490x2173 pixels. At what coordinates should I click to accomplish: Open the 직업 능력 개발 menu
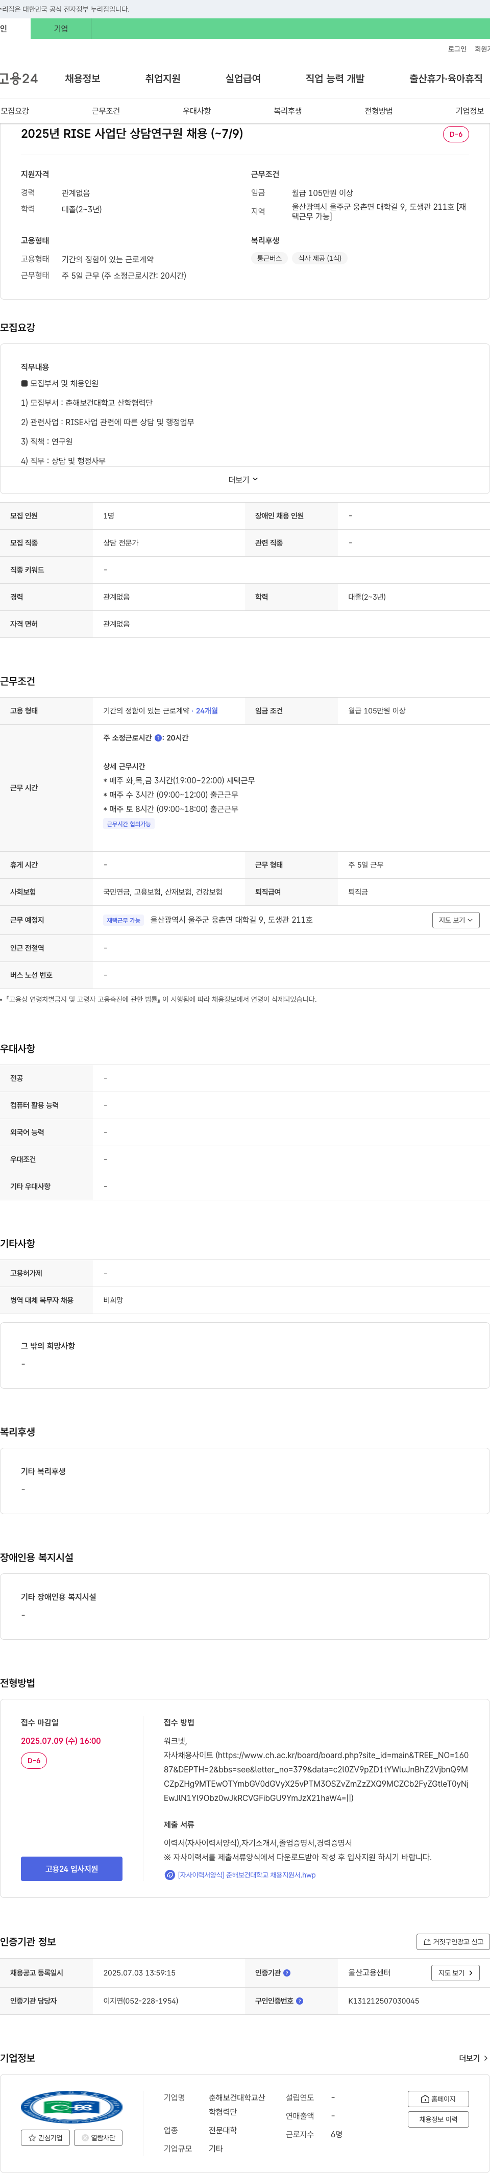(335, 79)
